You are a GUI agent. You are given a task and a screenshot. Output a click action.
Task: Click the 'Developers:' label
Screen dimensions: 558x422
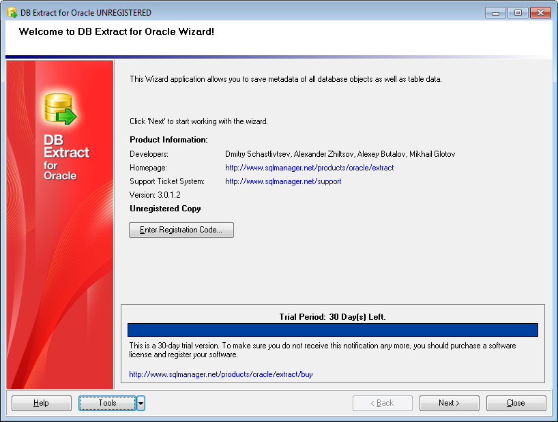pos(149,154)
